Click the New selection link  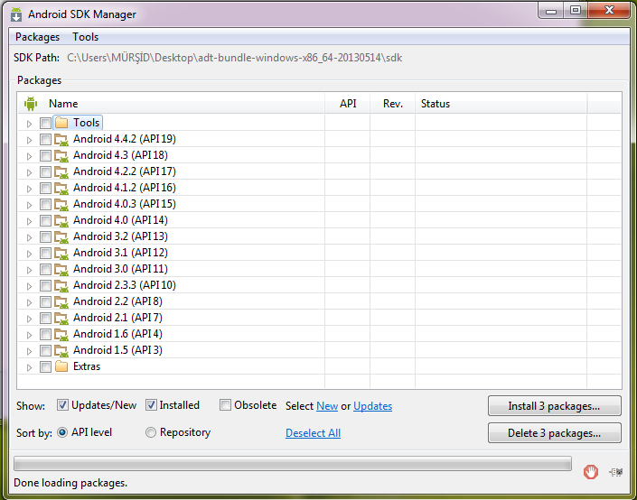point(327,406)
